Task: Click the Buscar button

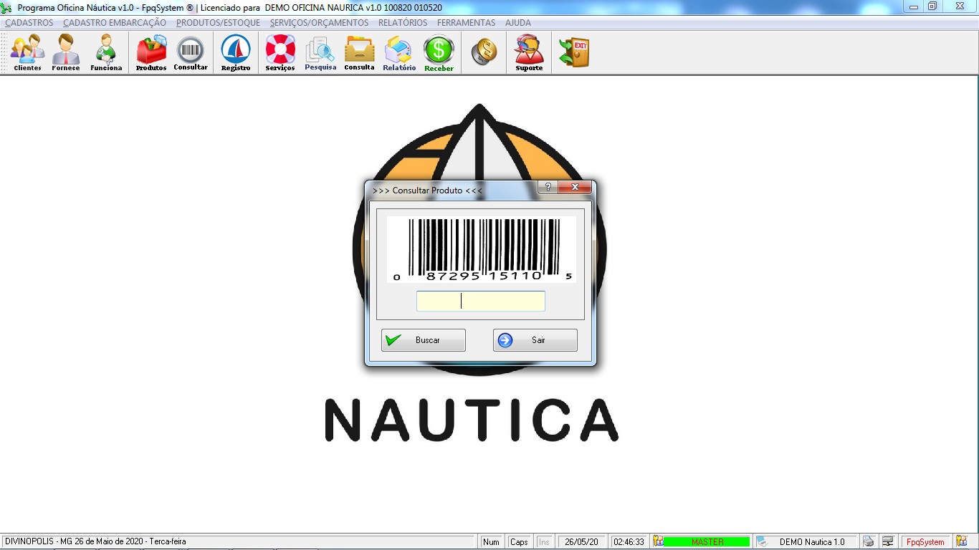Action: [x=424, y=340]
